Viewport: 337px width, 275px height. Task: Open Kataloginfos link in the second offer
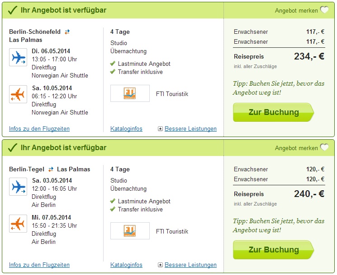coord(126,265)
